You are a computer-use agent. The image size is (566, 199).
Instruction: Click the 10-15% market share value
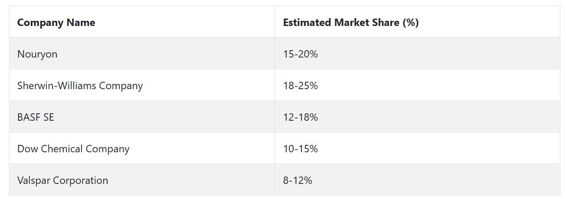pos(301,149)
